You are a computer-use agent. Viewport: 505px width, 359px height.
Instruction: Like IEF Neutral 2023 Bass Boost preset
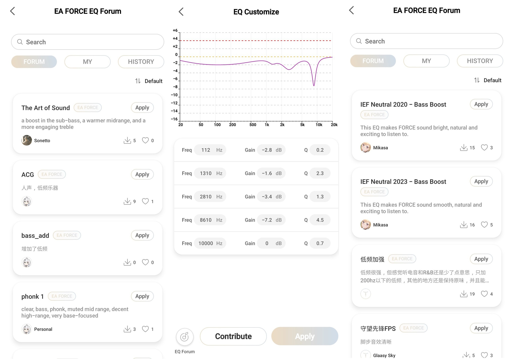click(484, 225)
